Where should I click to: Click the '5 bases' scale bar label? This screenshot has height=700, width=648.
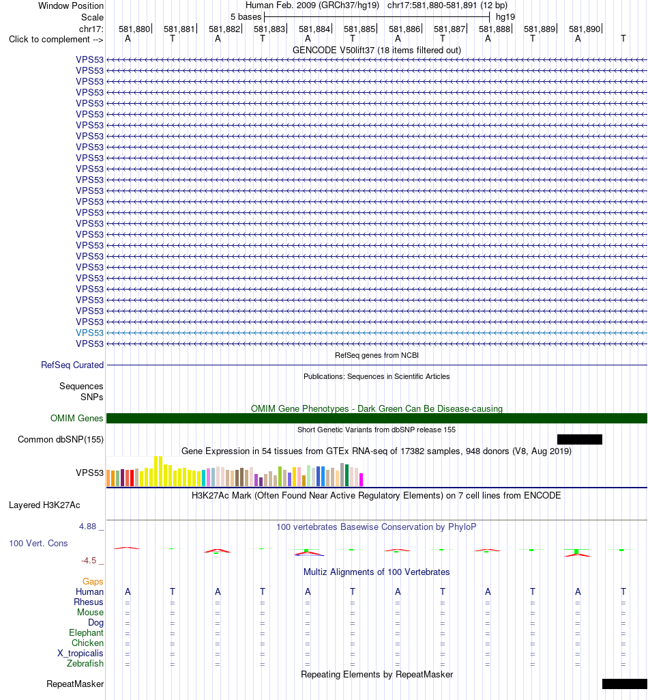[x=246, y=17]
